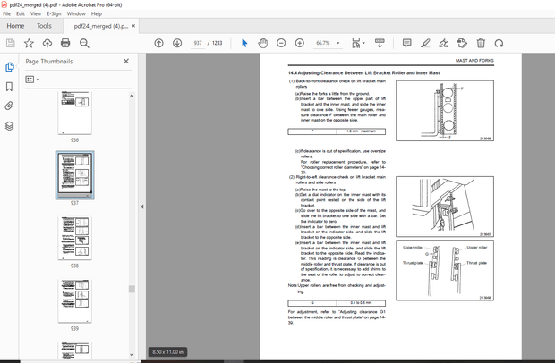Select page 937 thumbnail
Image resolution: width=555 pixels, height=363 pixels.
click(74, 175)
